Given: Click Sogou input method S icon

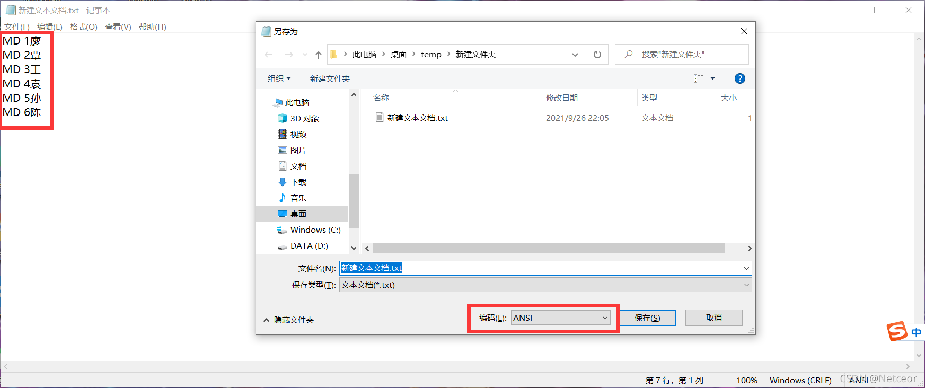Looking at the screenshot, I should point(897,331).
